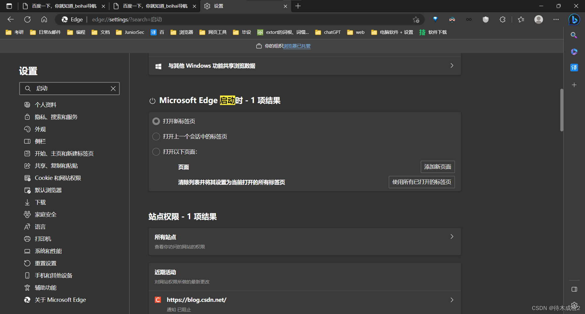Open the sidebar Search magnifier icon
Viewport: 585px width, 314px height.
point(574,35)
